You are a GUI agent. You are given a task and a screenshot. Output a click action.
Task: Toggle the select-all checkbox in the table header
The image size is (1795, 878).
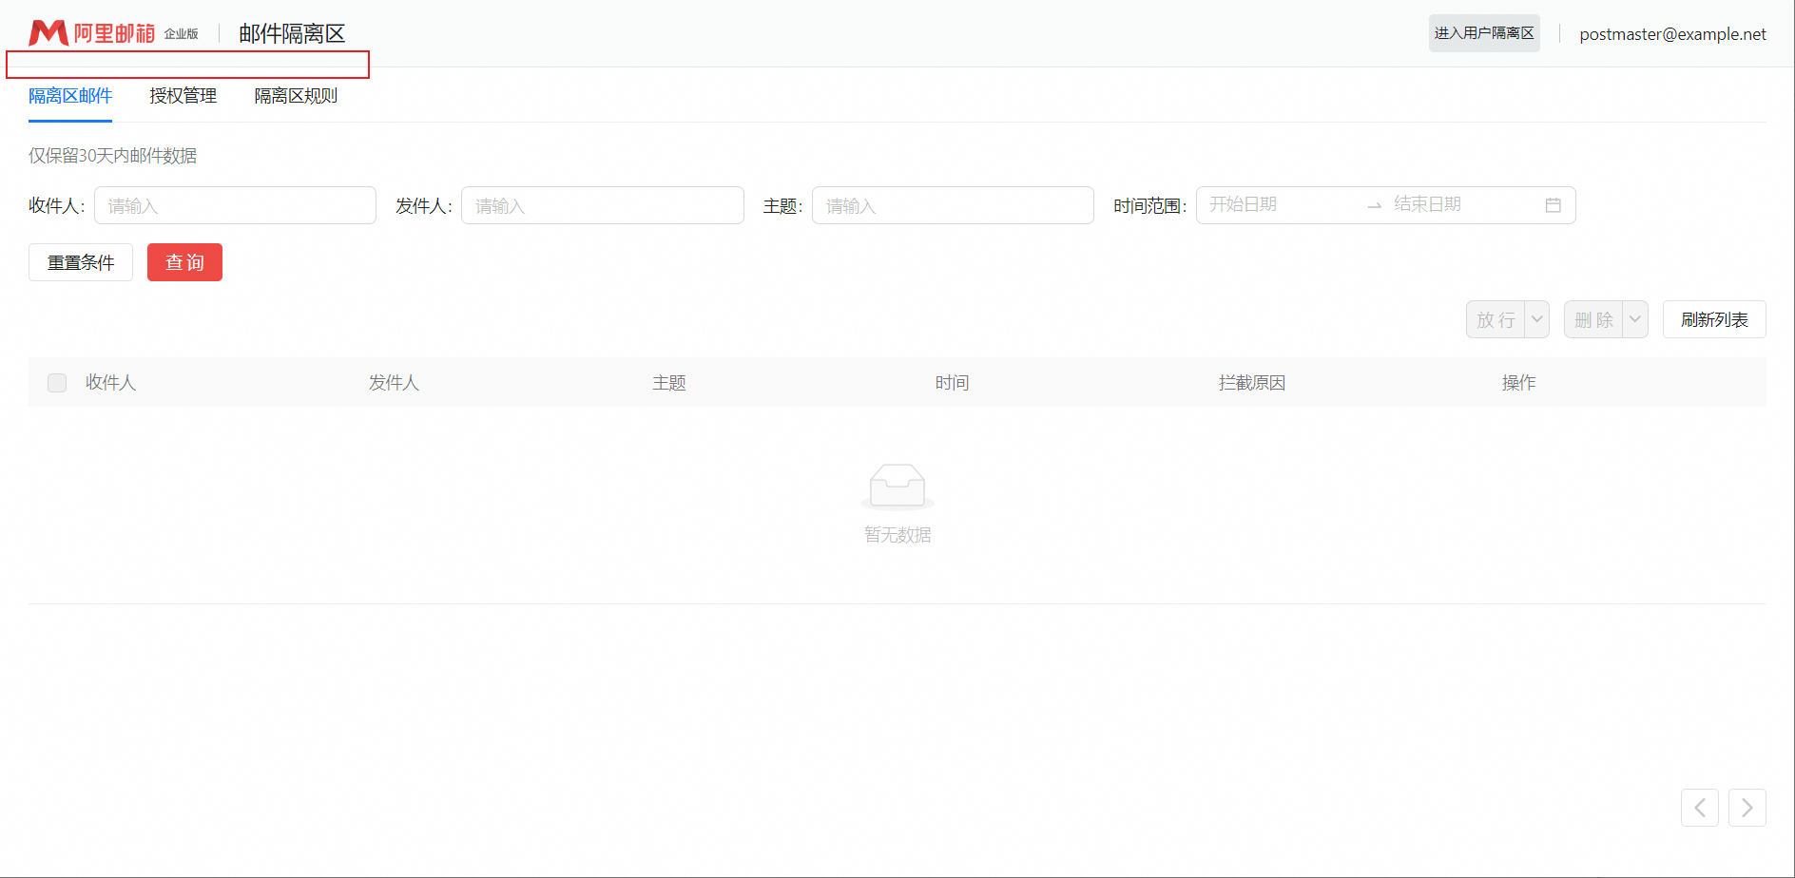pos(56,382)
